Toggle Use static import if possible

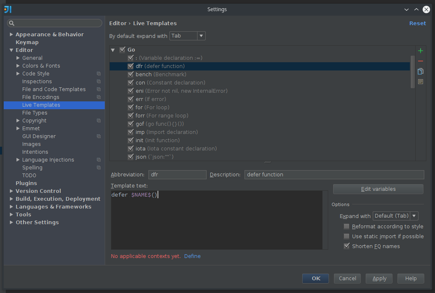pos(346,237)
